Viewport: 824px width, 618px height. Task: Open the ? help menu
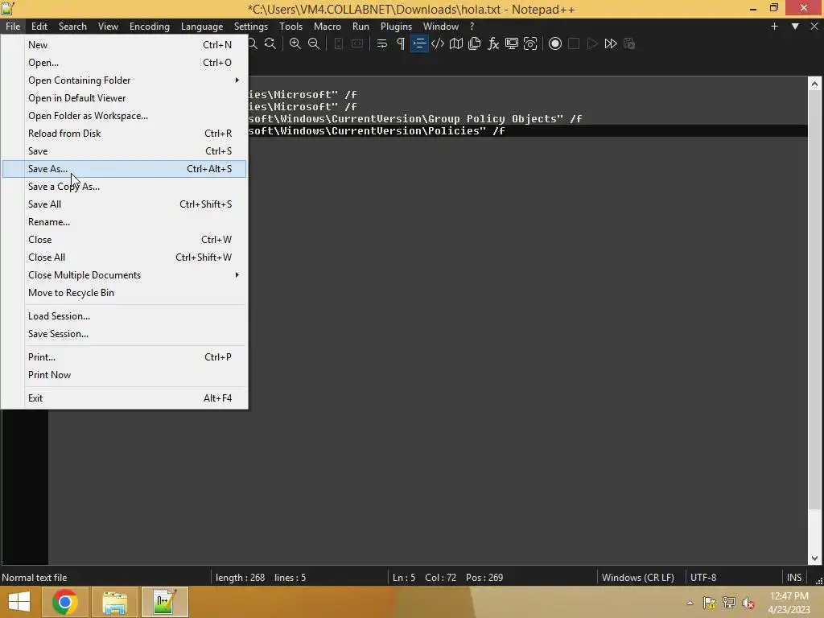click(472, 27)
